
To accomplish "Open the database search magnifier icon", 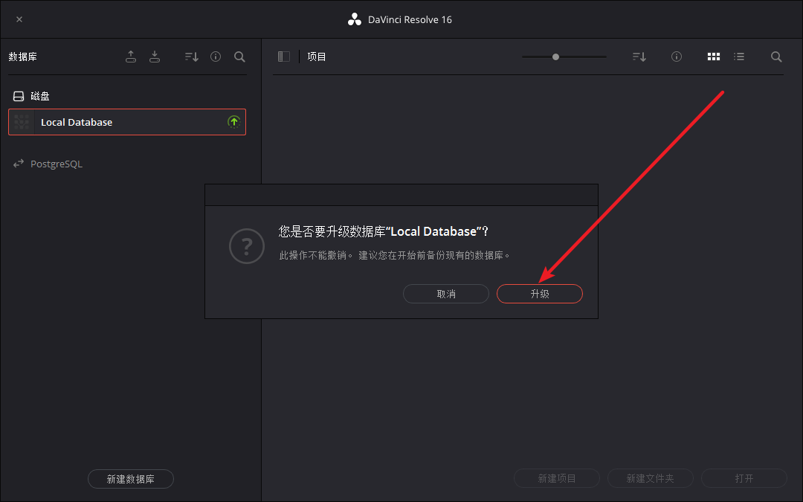I will (239, 57).
